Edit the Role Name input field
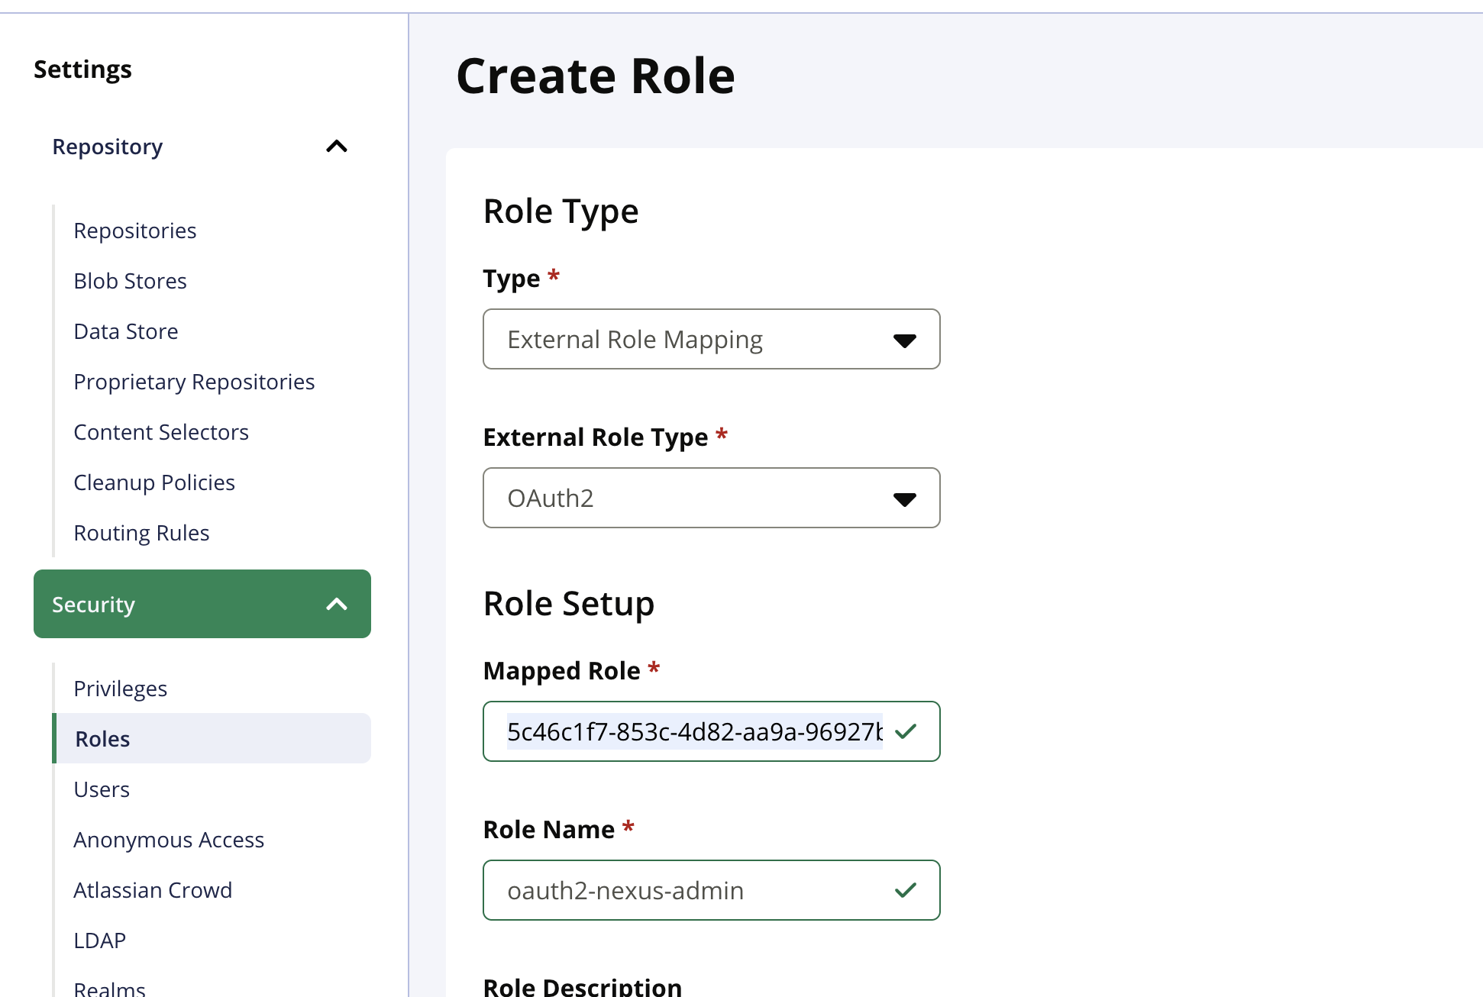Viewport: 1483px width, 997px height. click(x=695, y=889)
